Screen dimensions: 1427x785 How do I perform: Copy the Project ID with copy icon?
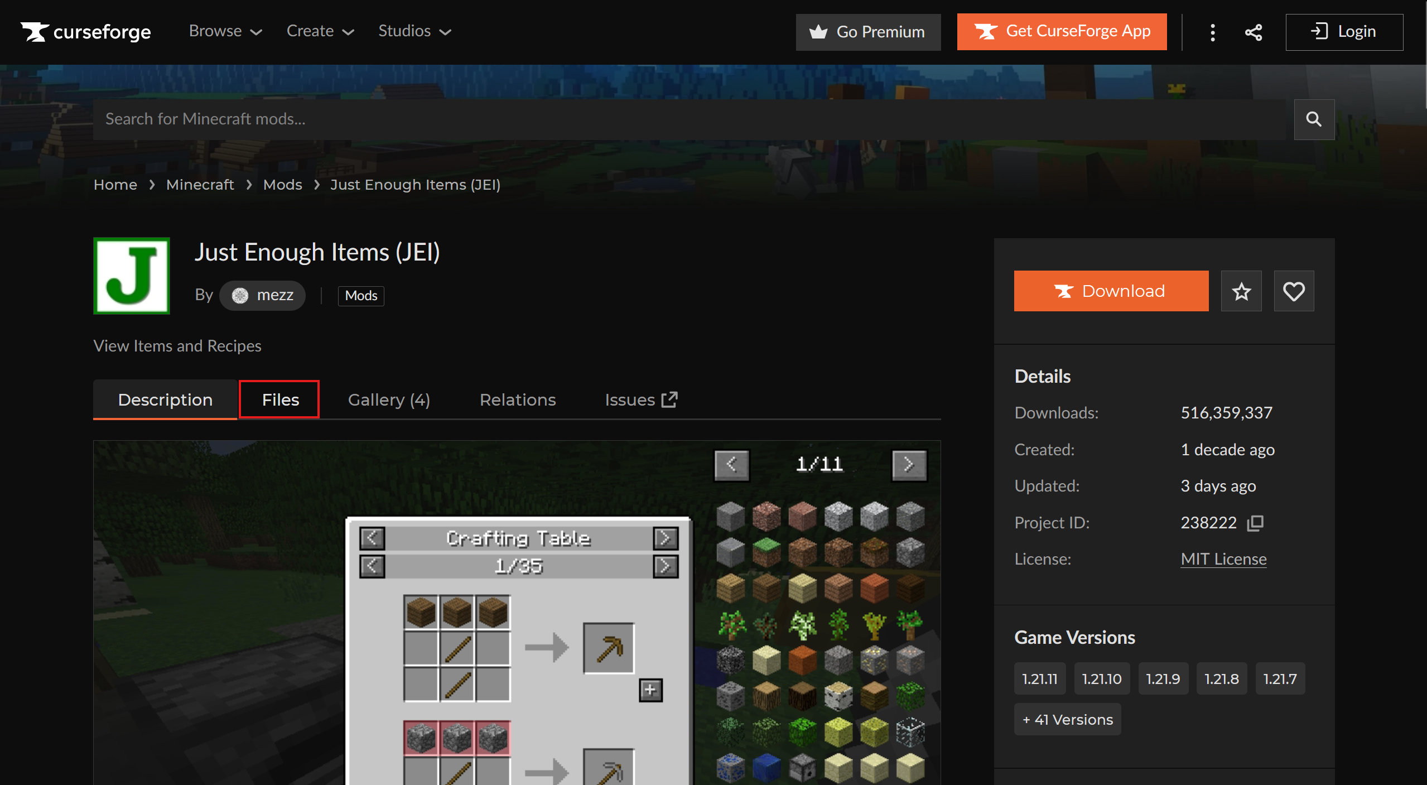1255,523
